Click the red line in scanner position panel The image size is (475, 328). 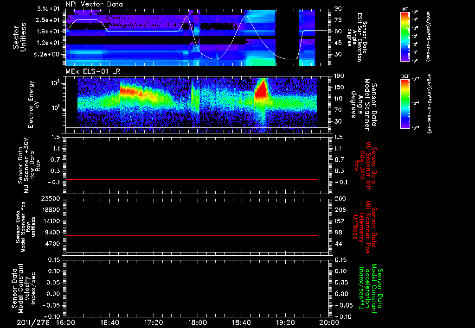tap(192, 235)
